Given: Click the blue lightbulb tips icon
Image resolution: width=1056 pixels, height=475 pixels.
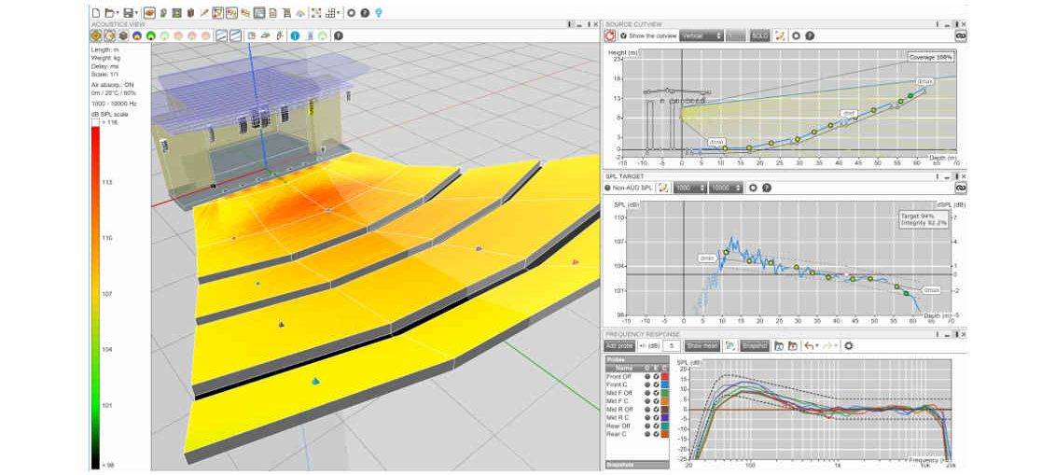Looking at the screenshot, I should coord(379,13).
